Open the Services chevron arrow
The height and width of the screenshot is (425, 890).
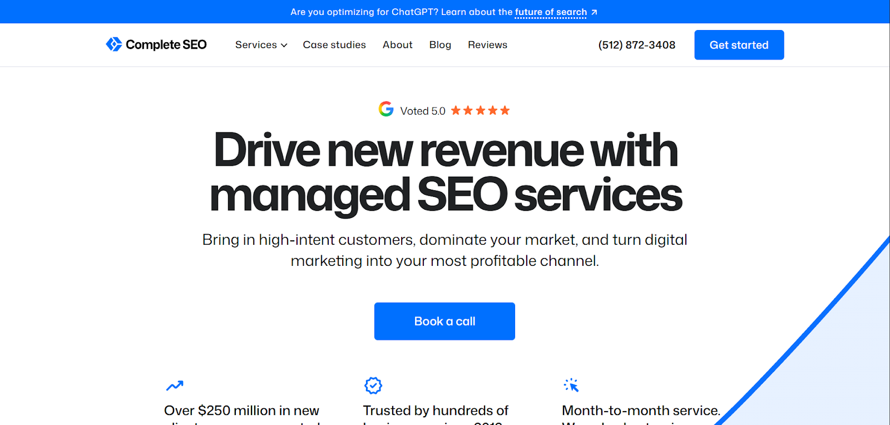coord(284,45)
